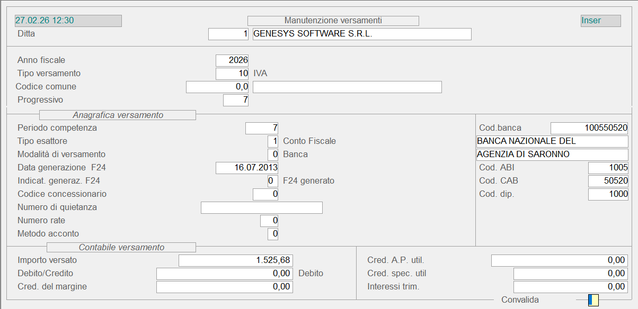
Task: Select the Tipo esattore field
Action: pyautogui.click(x=273, y=141)
